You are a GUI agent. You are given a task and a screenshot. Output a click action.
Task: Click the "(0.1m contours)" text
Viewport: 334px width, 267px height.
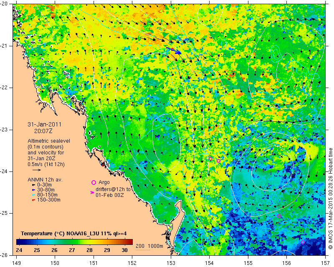point(46,147)
